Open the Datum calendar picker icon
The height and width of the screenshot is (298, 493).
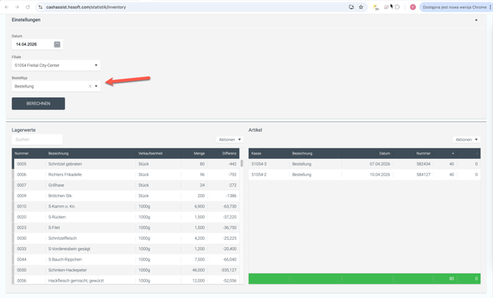57,44
